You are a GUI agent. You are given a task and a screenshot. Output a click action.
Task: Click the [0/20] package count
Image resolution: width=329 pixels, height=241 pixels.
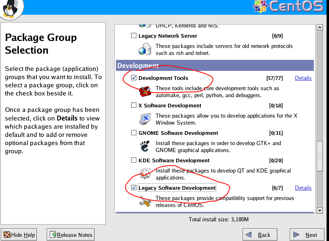pos(276,161)
